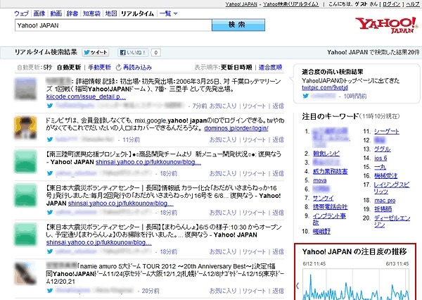Sort results by 更新日時順
Viewport: 422px width, 300px height.
[x=236, y=68]
